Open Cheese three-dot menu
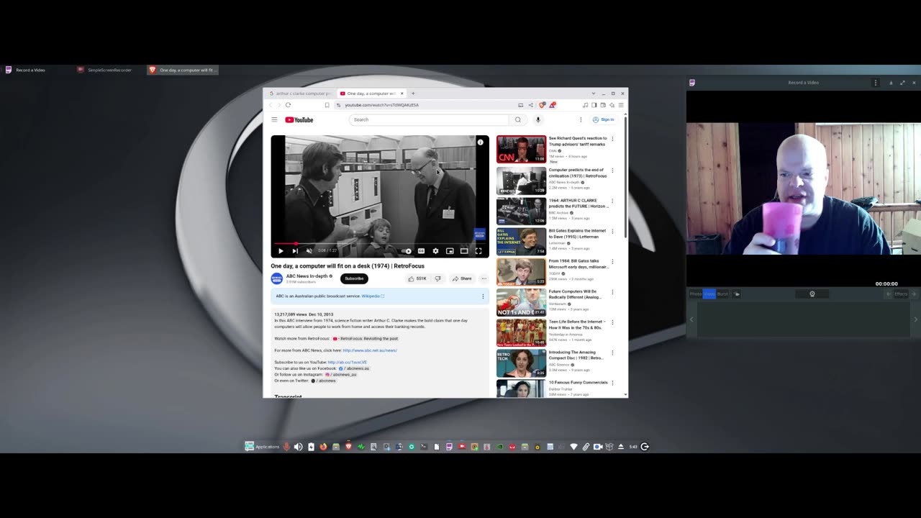Image resolution: width=921 pixels, height=518 pixels. coord(876,83)
